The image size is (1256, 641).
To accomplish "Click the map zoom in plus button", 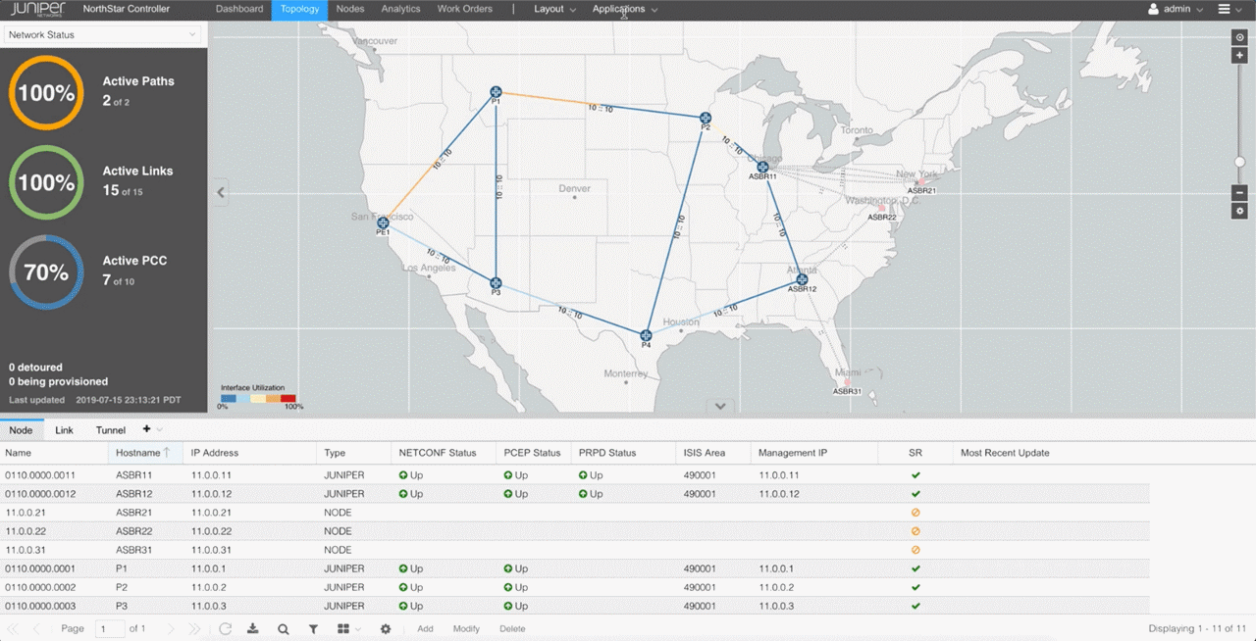I will point(1239,56).
